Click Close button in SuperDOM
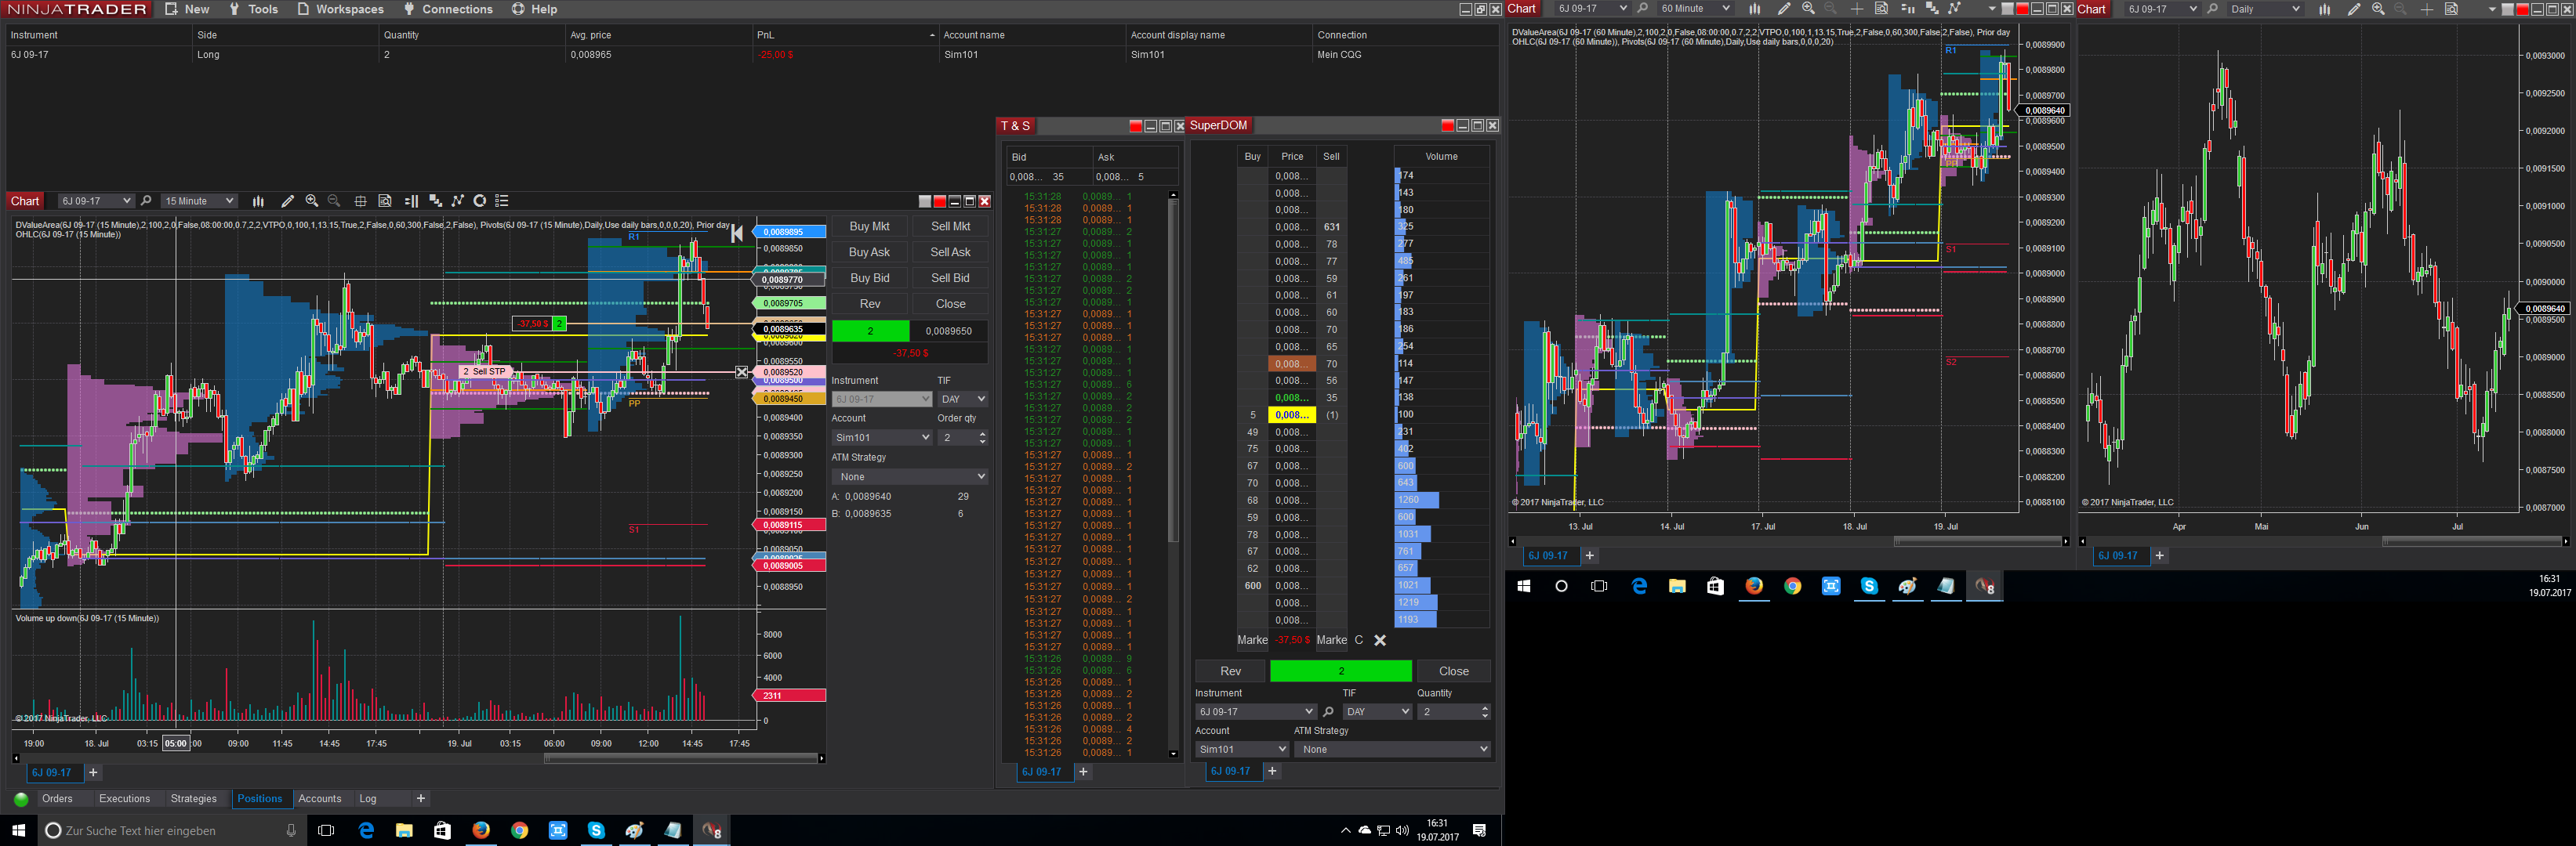2576x846 pixels. tap(1454, 671)
